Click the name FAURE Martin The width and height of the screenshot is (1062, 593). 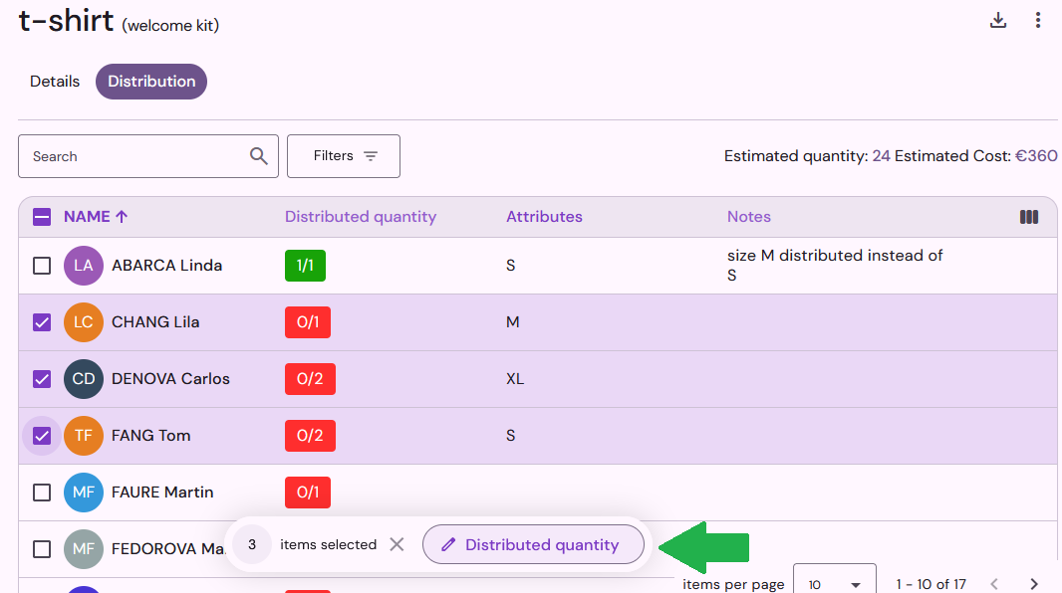point(162,493)
